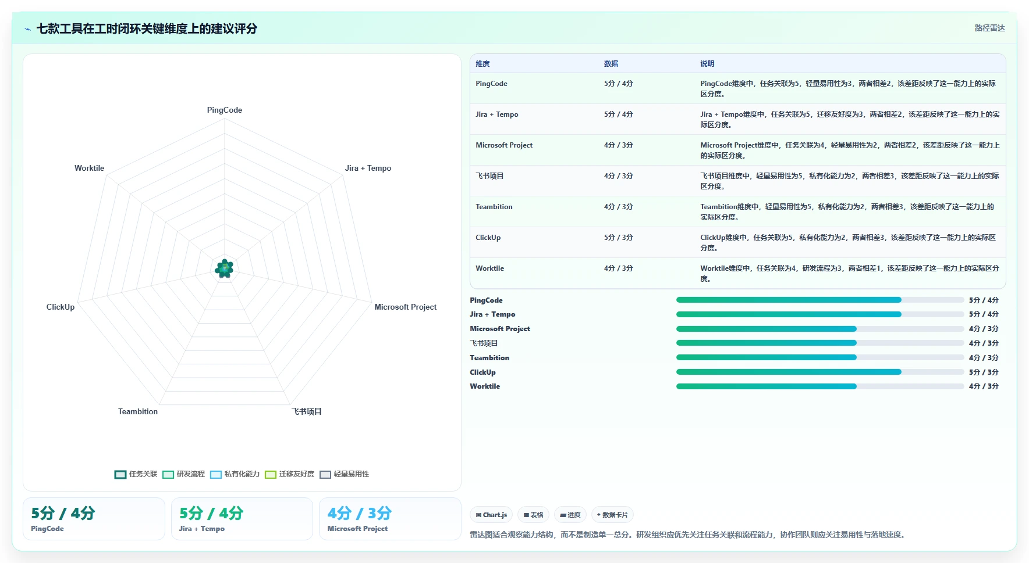Click the Worktile progress bar
1029x563 pixels.
point(820,386)
